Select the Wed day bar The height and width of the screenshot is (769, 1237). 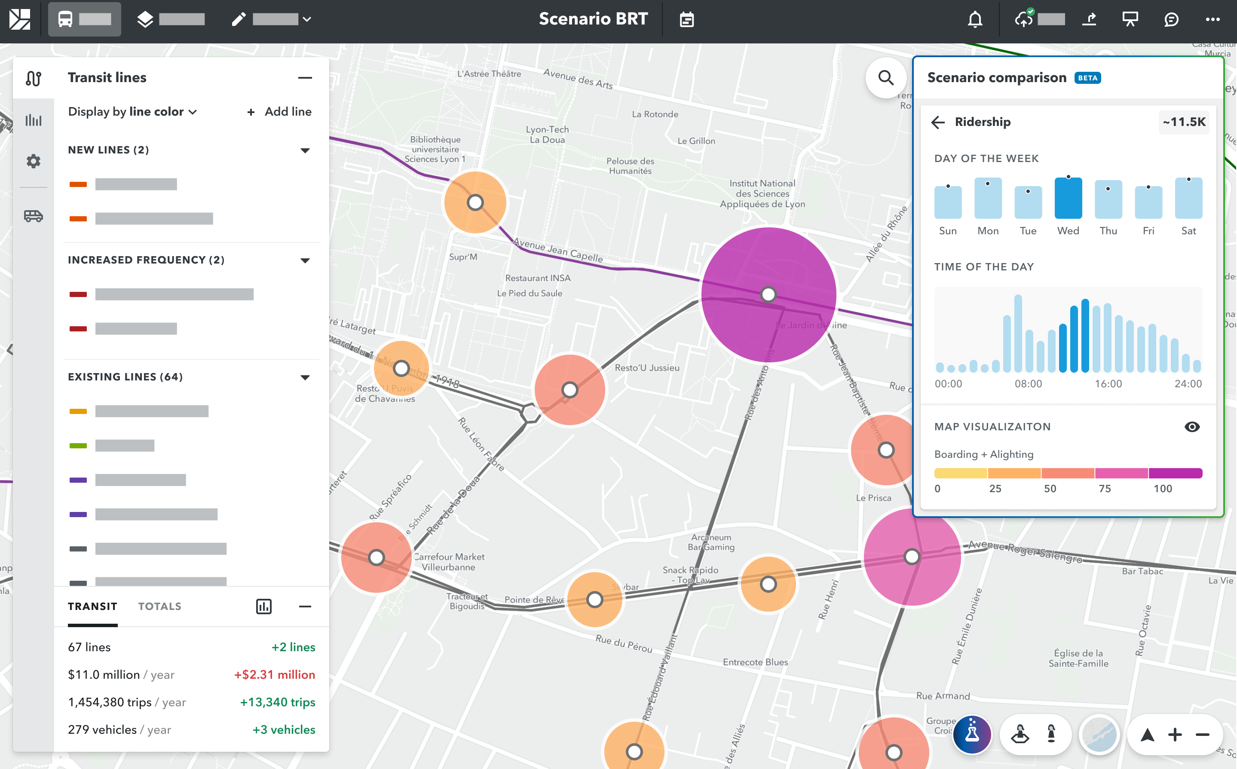point(1068,198)
